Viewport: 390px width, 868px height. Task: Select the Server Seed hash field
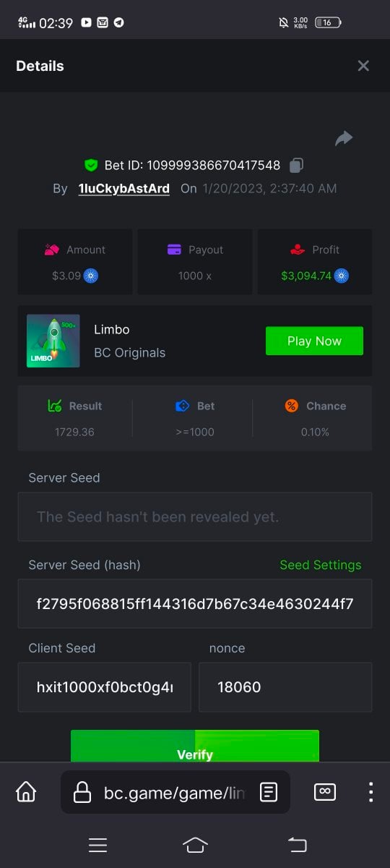(195, 603)
